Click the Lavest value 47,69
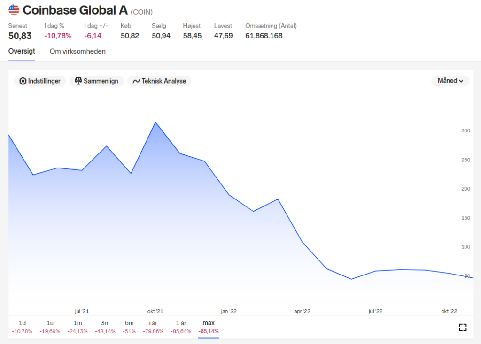Viewport: 481px width, 344px height. (223, 36)
